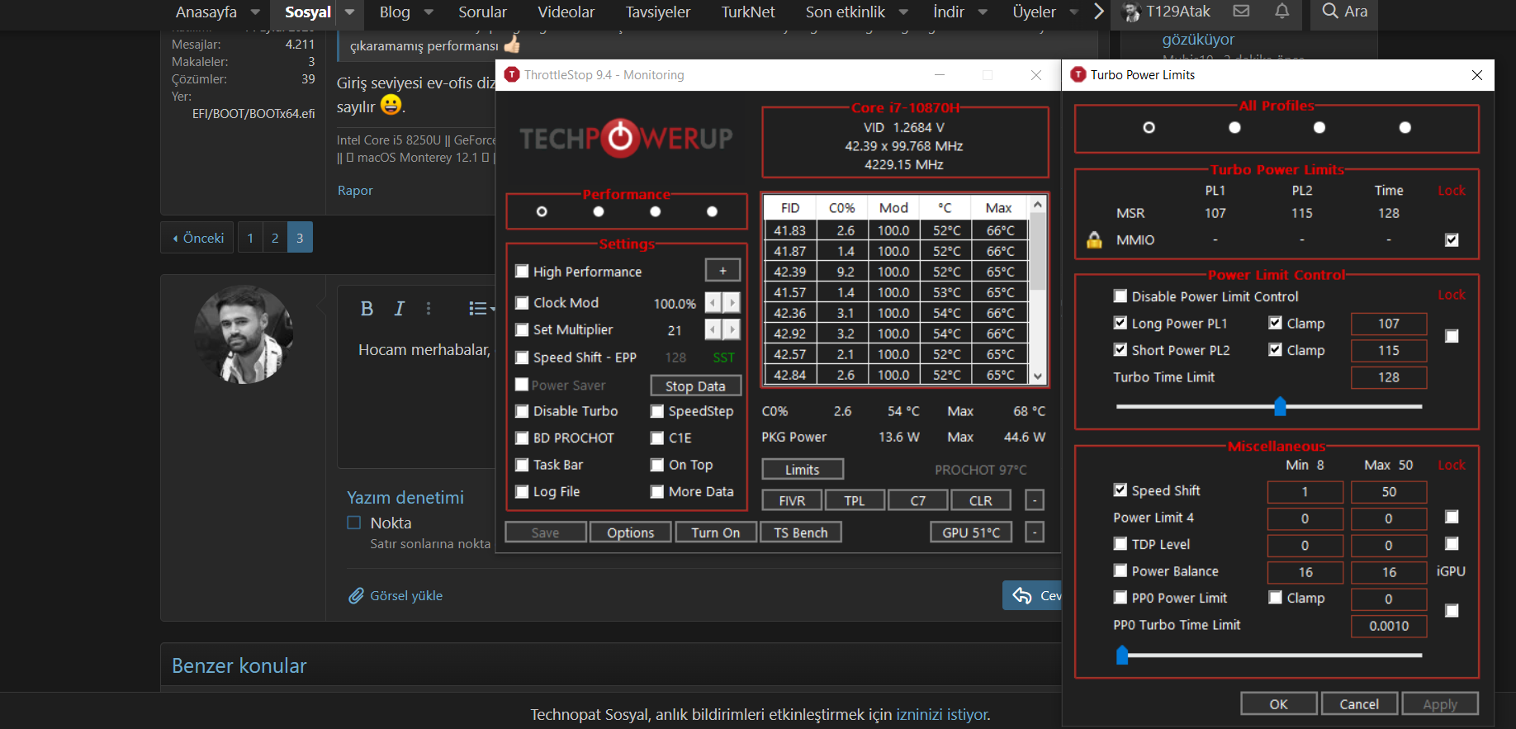Click the scroll-down arrow of monitoring table
Viewport: 1516px width, 729px height.
point(1038,376)
